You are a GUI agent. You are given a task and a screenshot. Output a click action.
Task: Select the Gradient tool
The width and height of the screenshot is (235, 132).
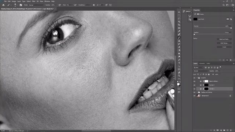pos(179,50)
